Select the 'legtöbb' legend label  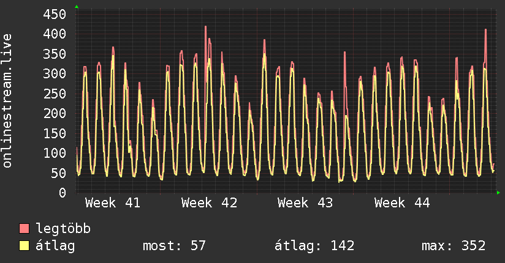tap(63, 229)
